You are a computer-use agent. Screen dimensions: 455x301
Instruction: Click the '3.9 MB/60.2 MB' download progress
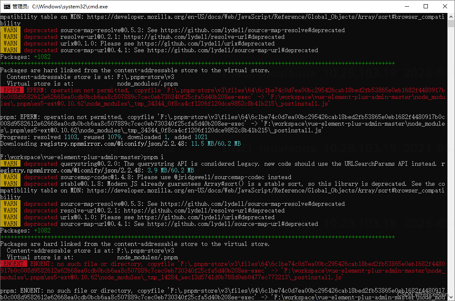170,170
